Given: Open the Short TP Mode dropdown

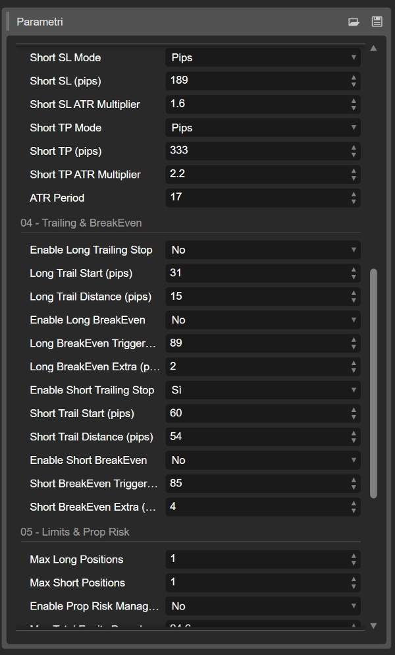Looking at the screenshot, I should (x=263, y=128).
